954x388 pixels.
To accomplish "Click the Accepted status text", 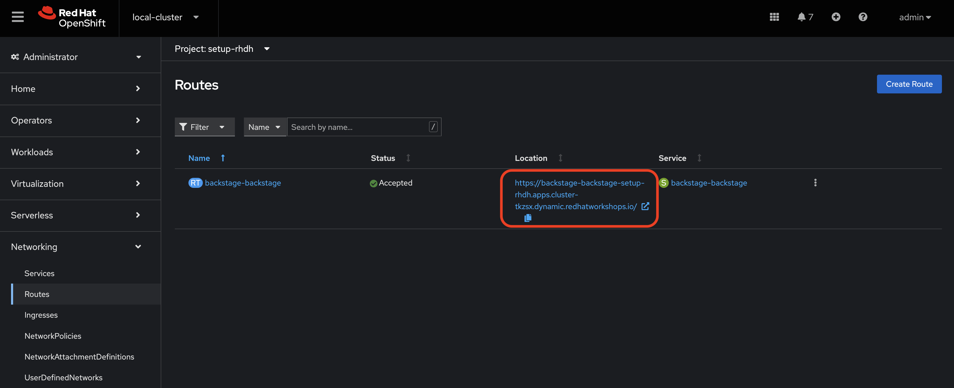I will tap(395, 183).
